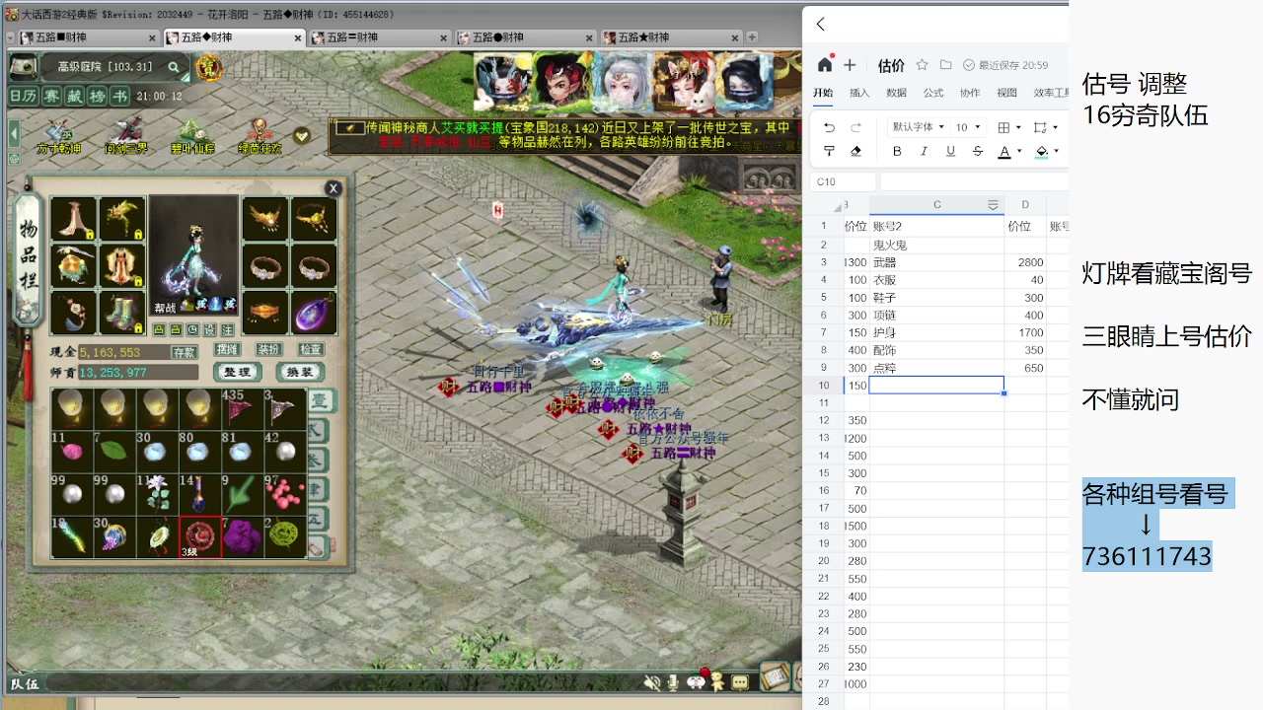Screen dimensions: 1263x710
Task: Open the 默认字体 font dropdown
Action: [x=918, y=127]
